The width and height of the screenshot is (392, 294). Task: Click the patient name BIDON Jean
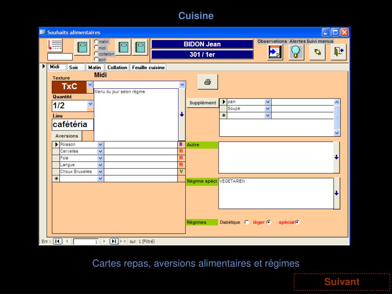click(202, 44)
